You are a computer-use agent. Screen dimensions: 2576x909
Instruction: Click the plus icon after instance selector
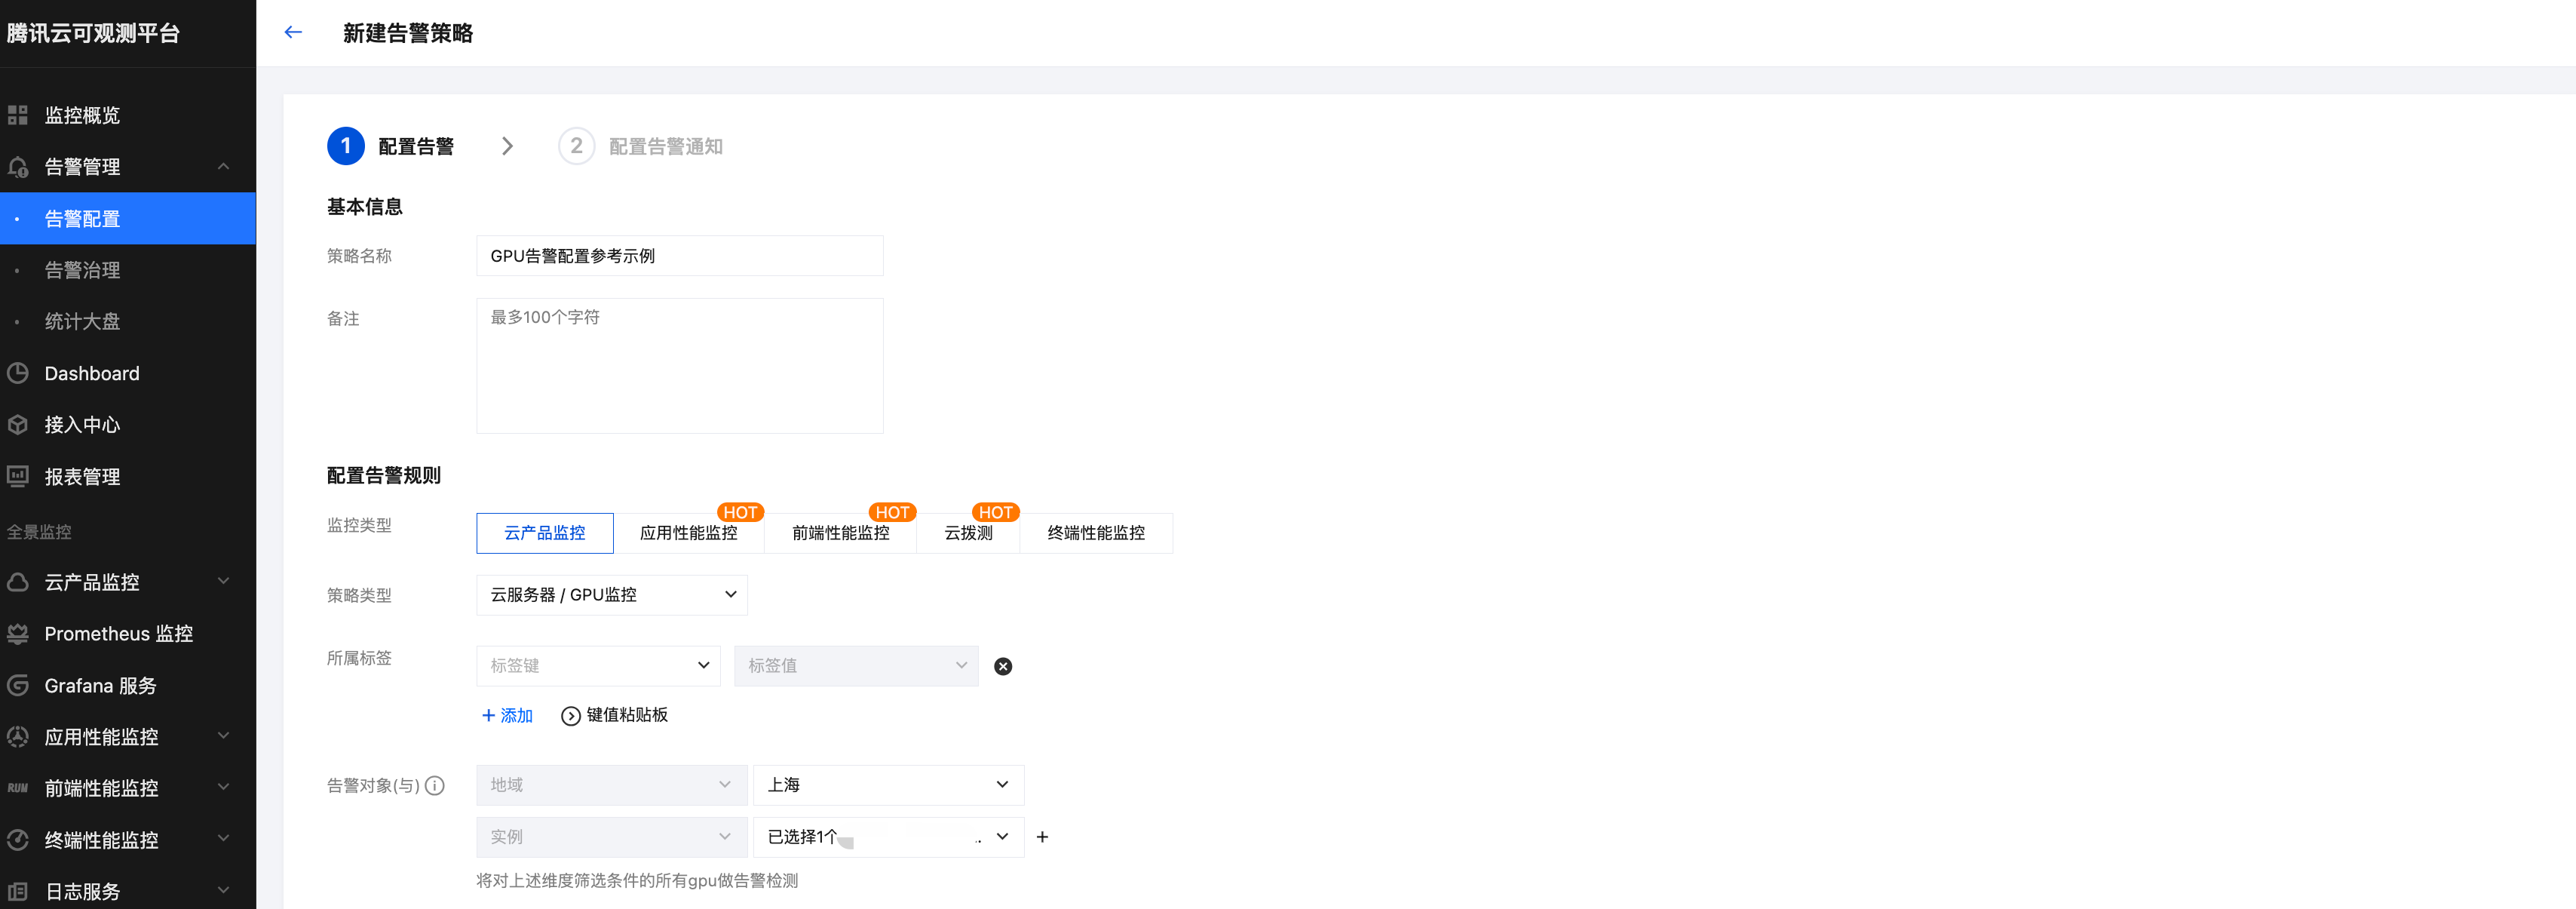tap(1042, 837)
